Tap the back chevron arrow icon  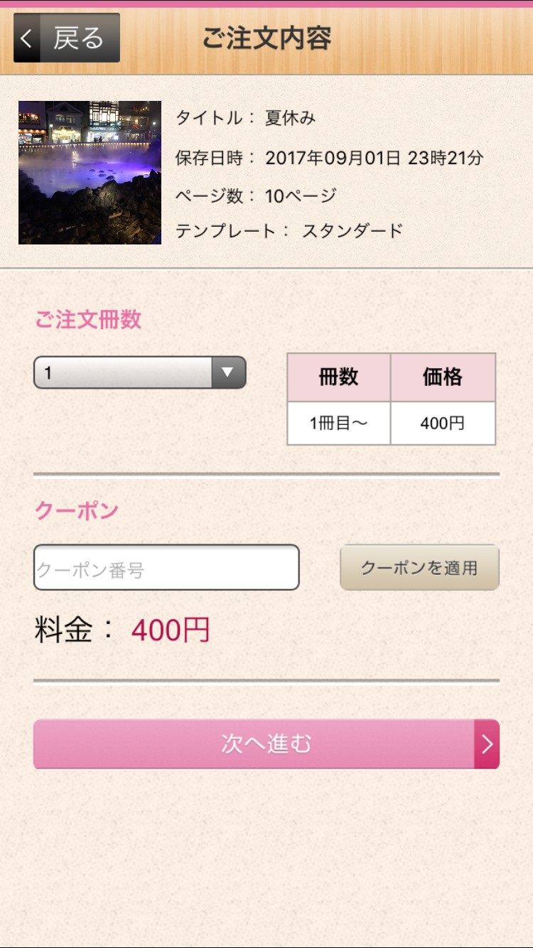pos(26,38)
